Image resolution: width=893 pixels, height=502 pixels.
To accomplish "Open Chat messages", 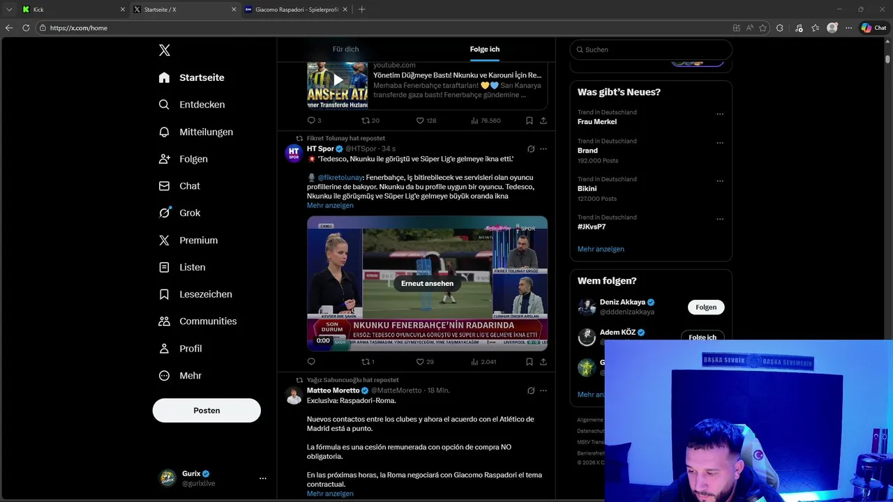I will (x=179, y=186).
